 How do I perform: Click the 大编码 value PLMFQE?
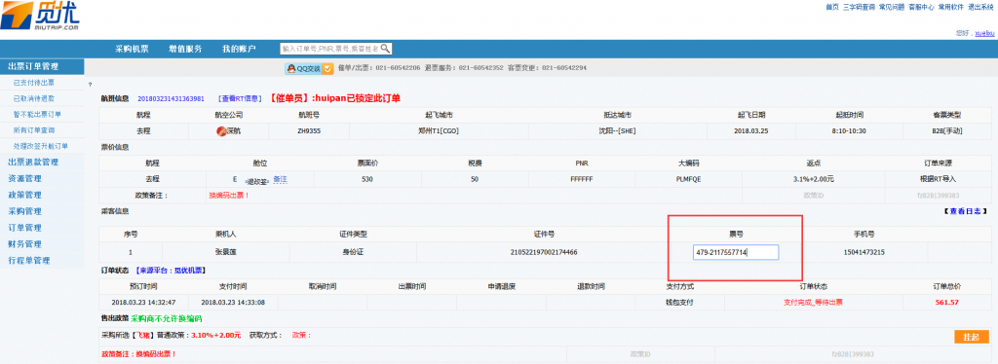tap(688, 179)
